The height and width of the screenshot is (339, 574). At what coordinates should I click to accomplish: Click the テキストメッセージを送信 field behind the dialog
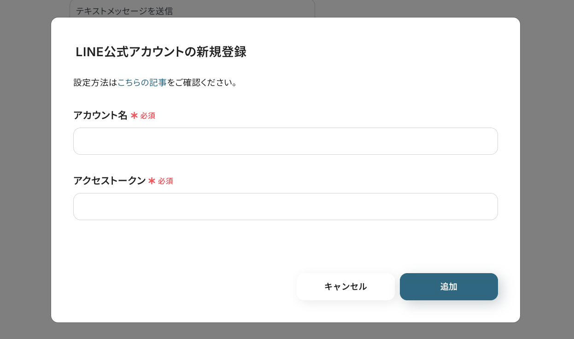[x=124, y=11]
